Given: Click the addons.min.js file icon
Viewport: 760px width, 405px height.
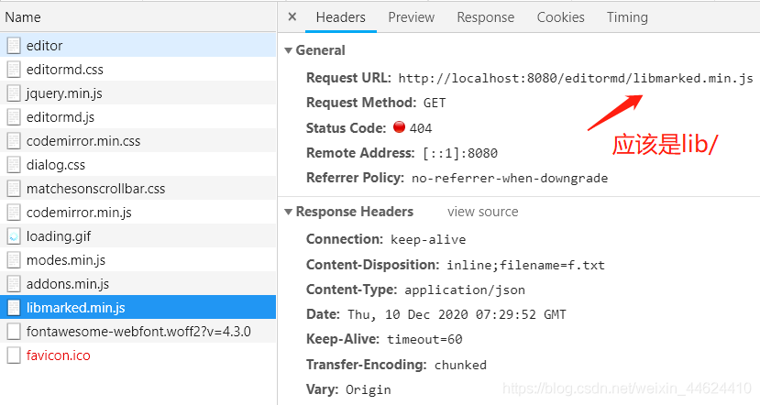Looking at the screenshot, I should click(x=14, y=283).
